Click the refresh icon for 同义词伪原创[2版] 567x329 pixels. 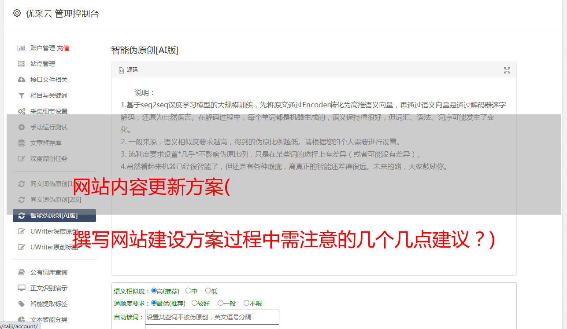[21, 200]
